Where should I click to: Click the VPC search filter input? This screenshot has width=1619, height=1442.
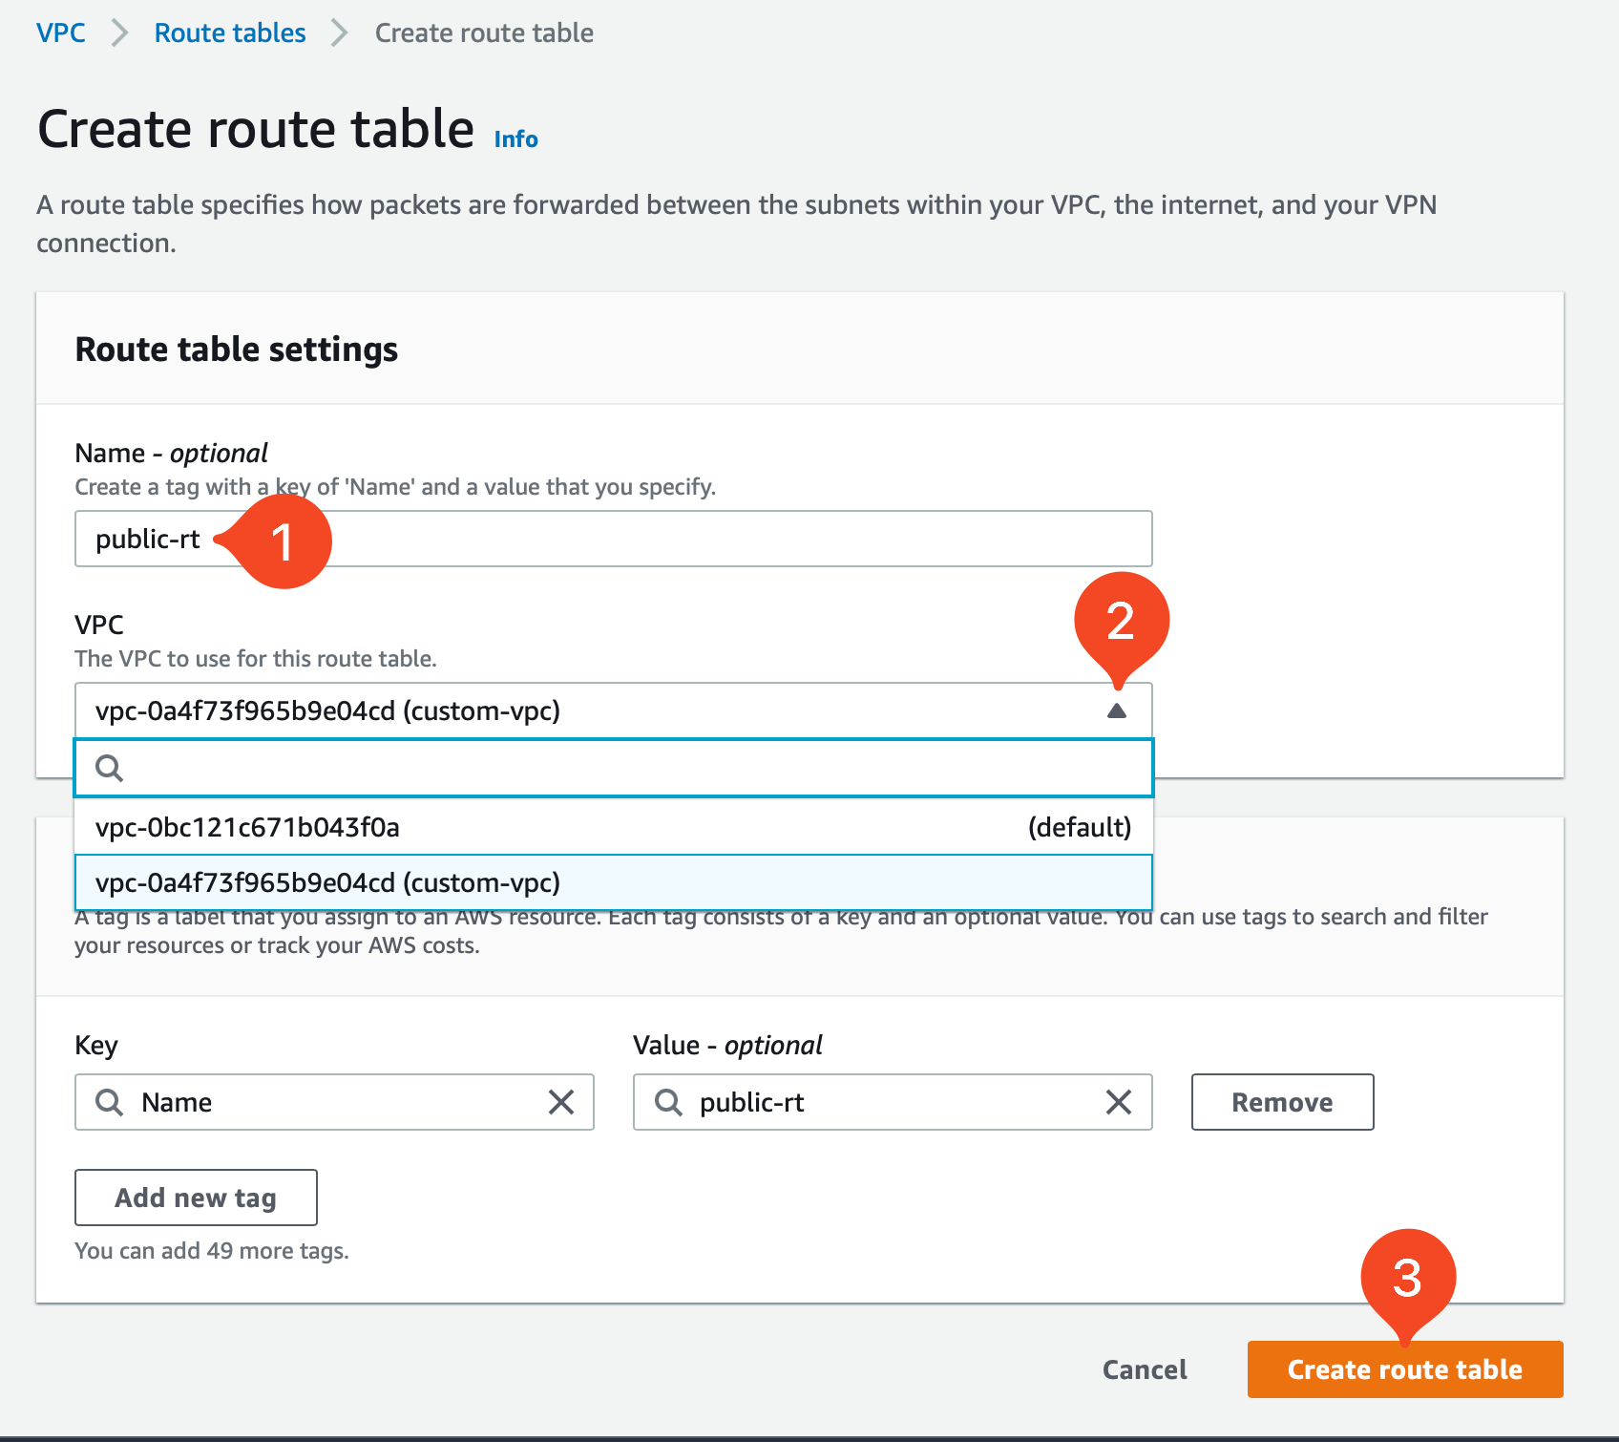[614, 768]
